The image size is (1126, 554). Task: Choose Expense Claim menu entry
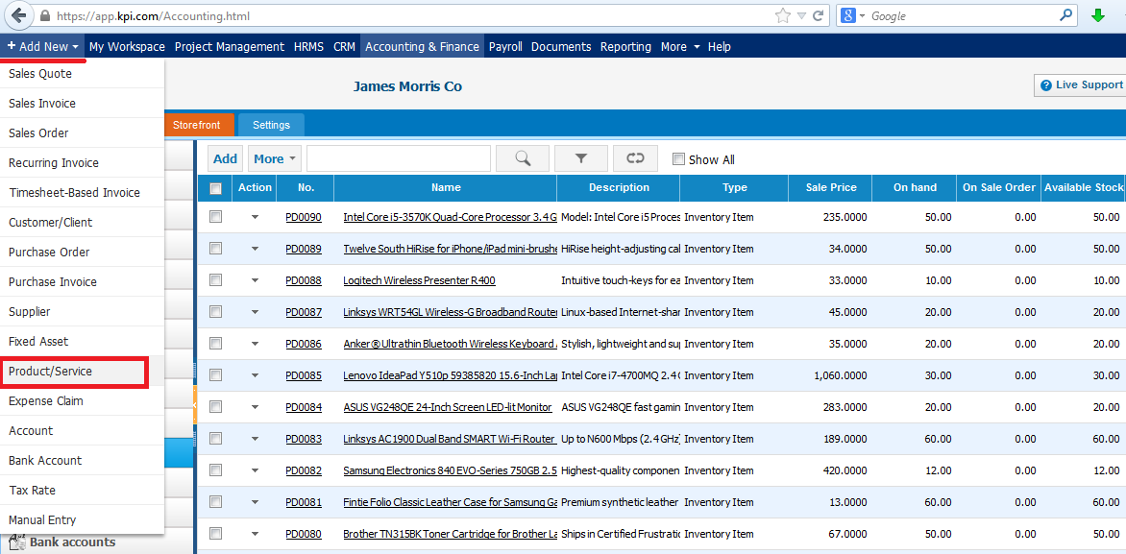coord(82,400)
